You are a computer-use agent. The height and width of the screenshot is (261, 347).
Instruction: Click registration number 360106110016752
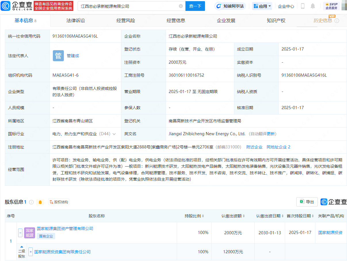pyautogui.click(x=187, y=75)
